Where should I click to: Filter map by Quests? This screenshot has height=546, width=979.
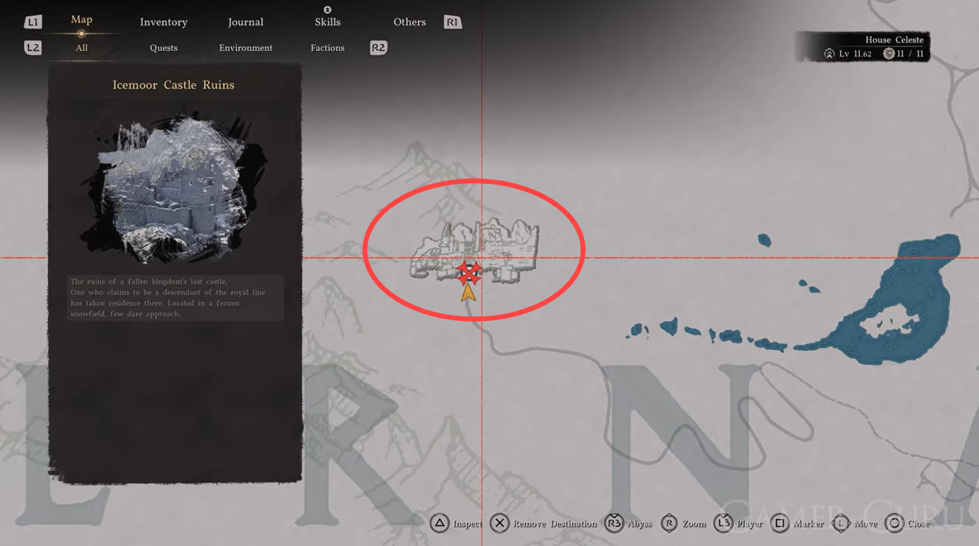pyautogui.click(x=164, y=48)
